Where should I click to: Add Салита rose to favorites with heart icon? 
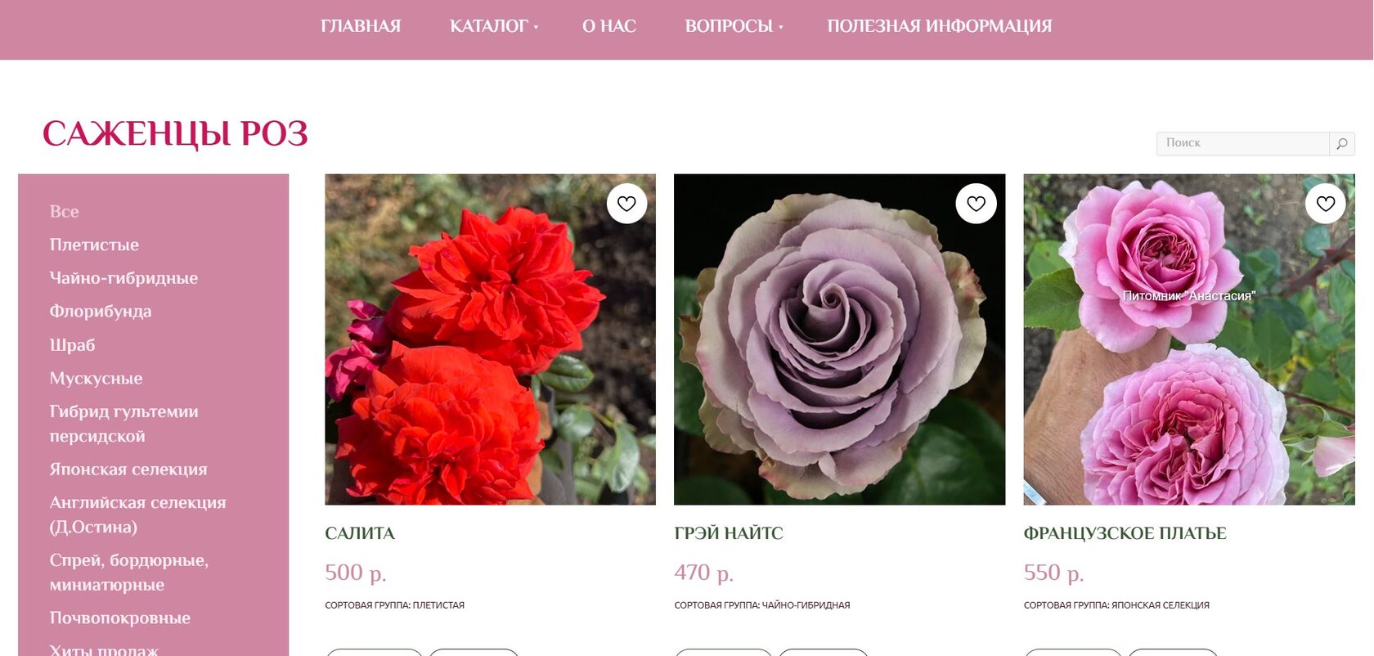[626, 204]
